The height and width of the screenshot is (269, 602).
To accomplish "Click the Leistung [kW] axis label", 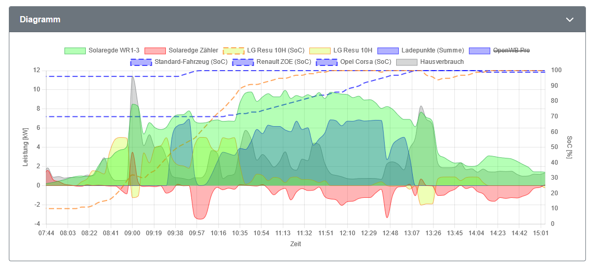I will (25, 147).
